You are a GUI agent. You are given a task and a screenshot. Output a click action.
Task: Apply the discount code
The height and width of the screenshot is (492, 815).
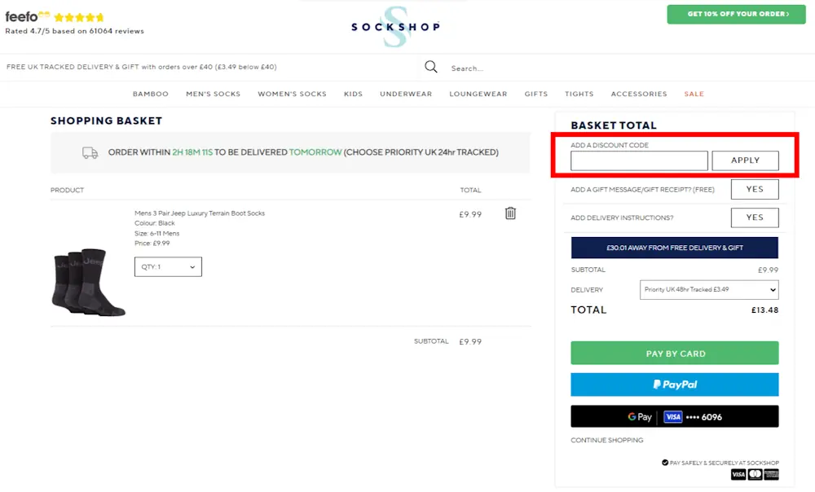746,160
